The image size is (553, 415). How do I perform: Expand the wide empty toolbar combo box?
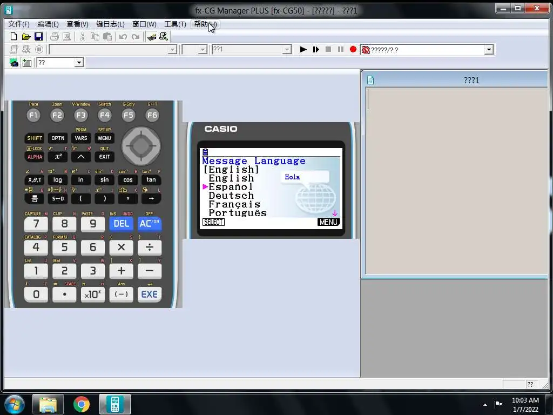click(x=172, y=50)
